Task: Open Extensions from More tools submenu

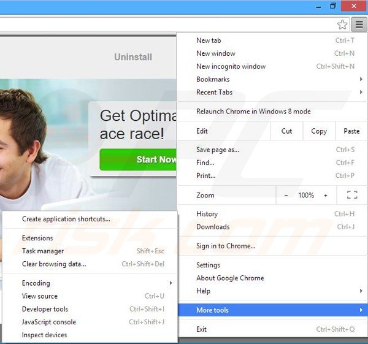Action: [90, 238]
